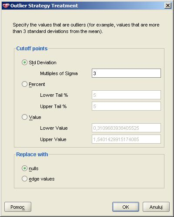Open help with the Pomoc button
Image resolution: width=174 pixels, height=217 pixels.
click(x=18, y=207)
